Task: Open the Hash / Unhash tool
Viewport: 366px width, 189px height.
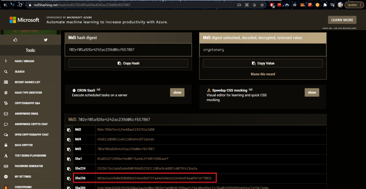Action: (24, 61)
